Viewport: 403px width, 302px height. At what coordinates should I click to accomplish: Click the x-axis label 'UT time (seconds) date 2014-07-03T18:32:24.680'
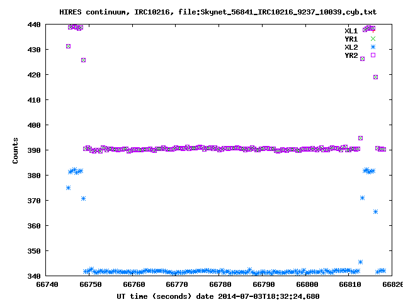(218, 296)
